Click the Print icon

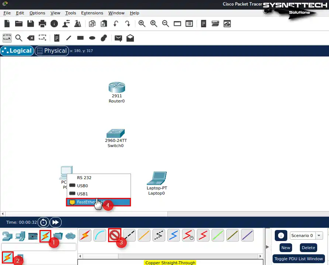[42, 24]
